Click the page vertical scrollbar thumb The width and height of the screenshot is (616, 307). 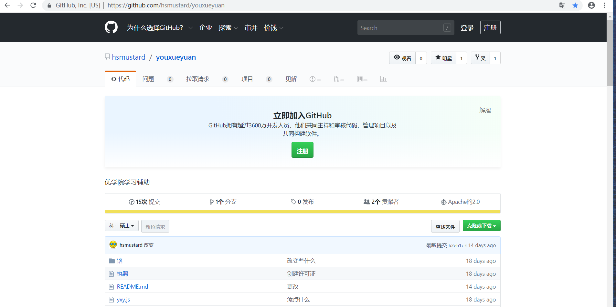(x=610, y=53)
